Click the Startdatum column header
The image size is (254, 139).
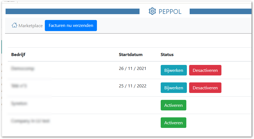(131, 55)
